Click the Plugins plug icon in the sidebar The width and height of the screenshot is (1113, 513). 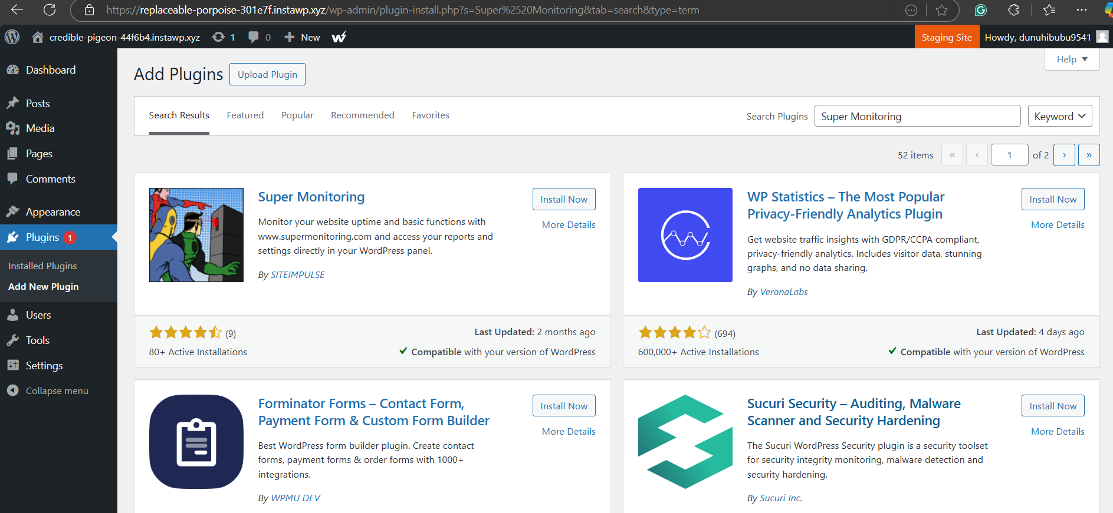click(13, 237)
